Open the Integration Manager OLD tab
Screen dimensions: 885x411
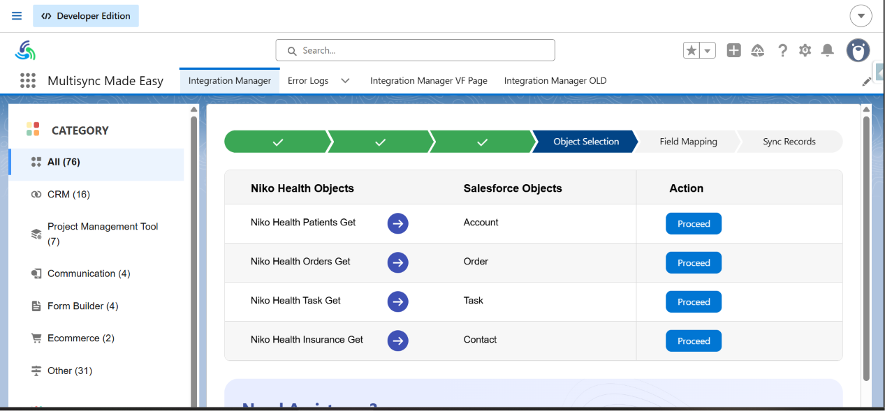[x=555, y=81]
